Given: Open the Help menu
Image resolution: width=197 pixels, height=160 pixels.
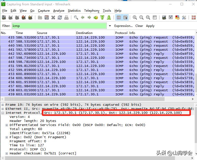Looking at the screenshot, I should pyautogui.click(x=118, y=11).
